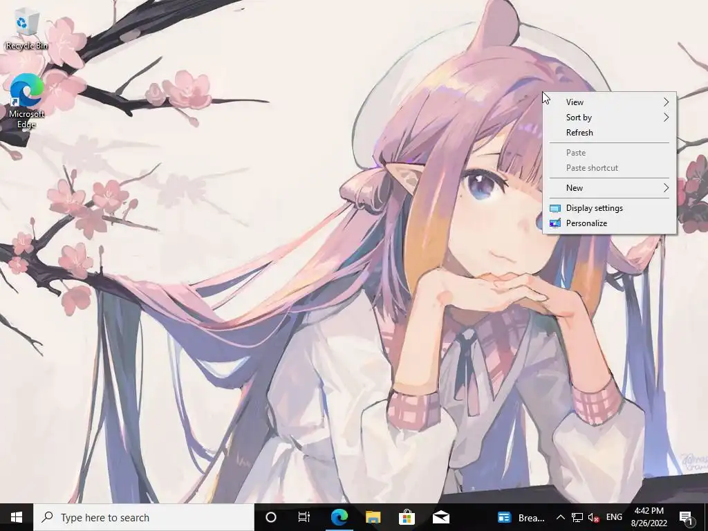Switch input language via ENG indicator
This screenshot has width=708, height=531.
coord(614,517)
